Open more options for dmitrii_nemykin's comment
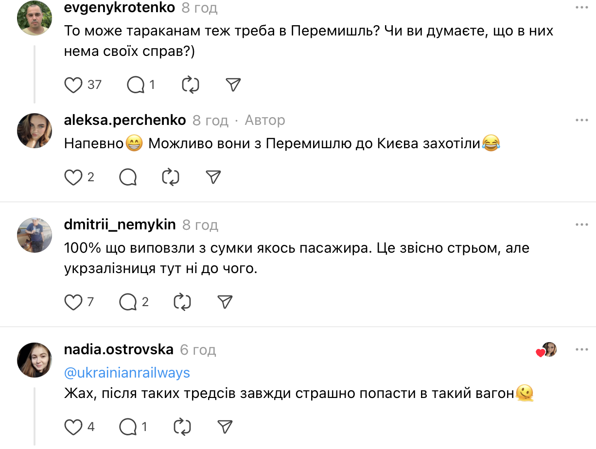This screenshot has height=449, width=596. tap(581, 225)
